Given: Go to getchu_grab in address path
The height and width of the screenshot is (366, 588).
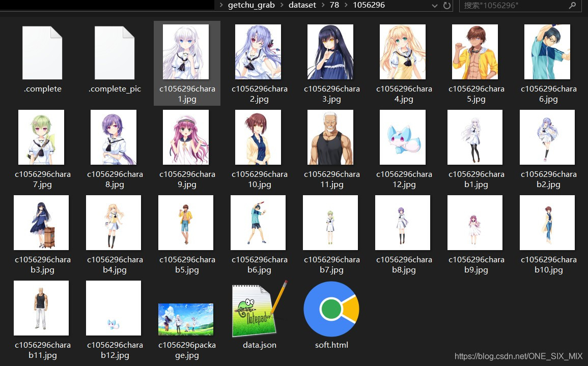Looking at the screenshot, I should coord(251,5).
